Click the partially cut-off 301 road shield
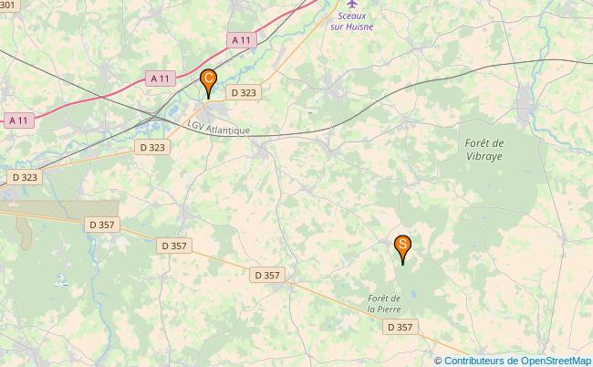The width and height of the screenshot is (593, 367). 9,5
